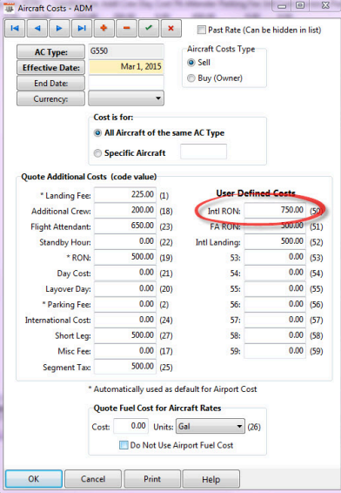Click the Currency button
The width and height of the screenshot is (341, 493).
point(50,99)
